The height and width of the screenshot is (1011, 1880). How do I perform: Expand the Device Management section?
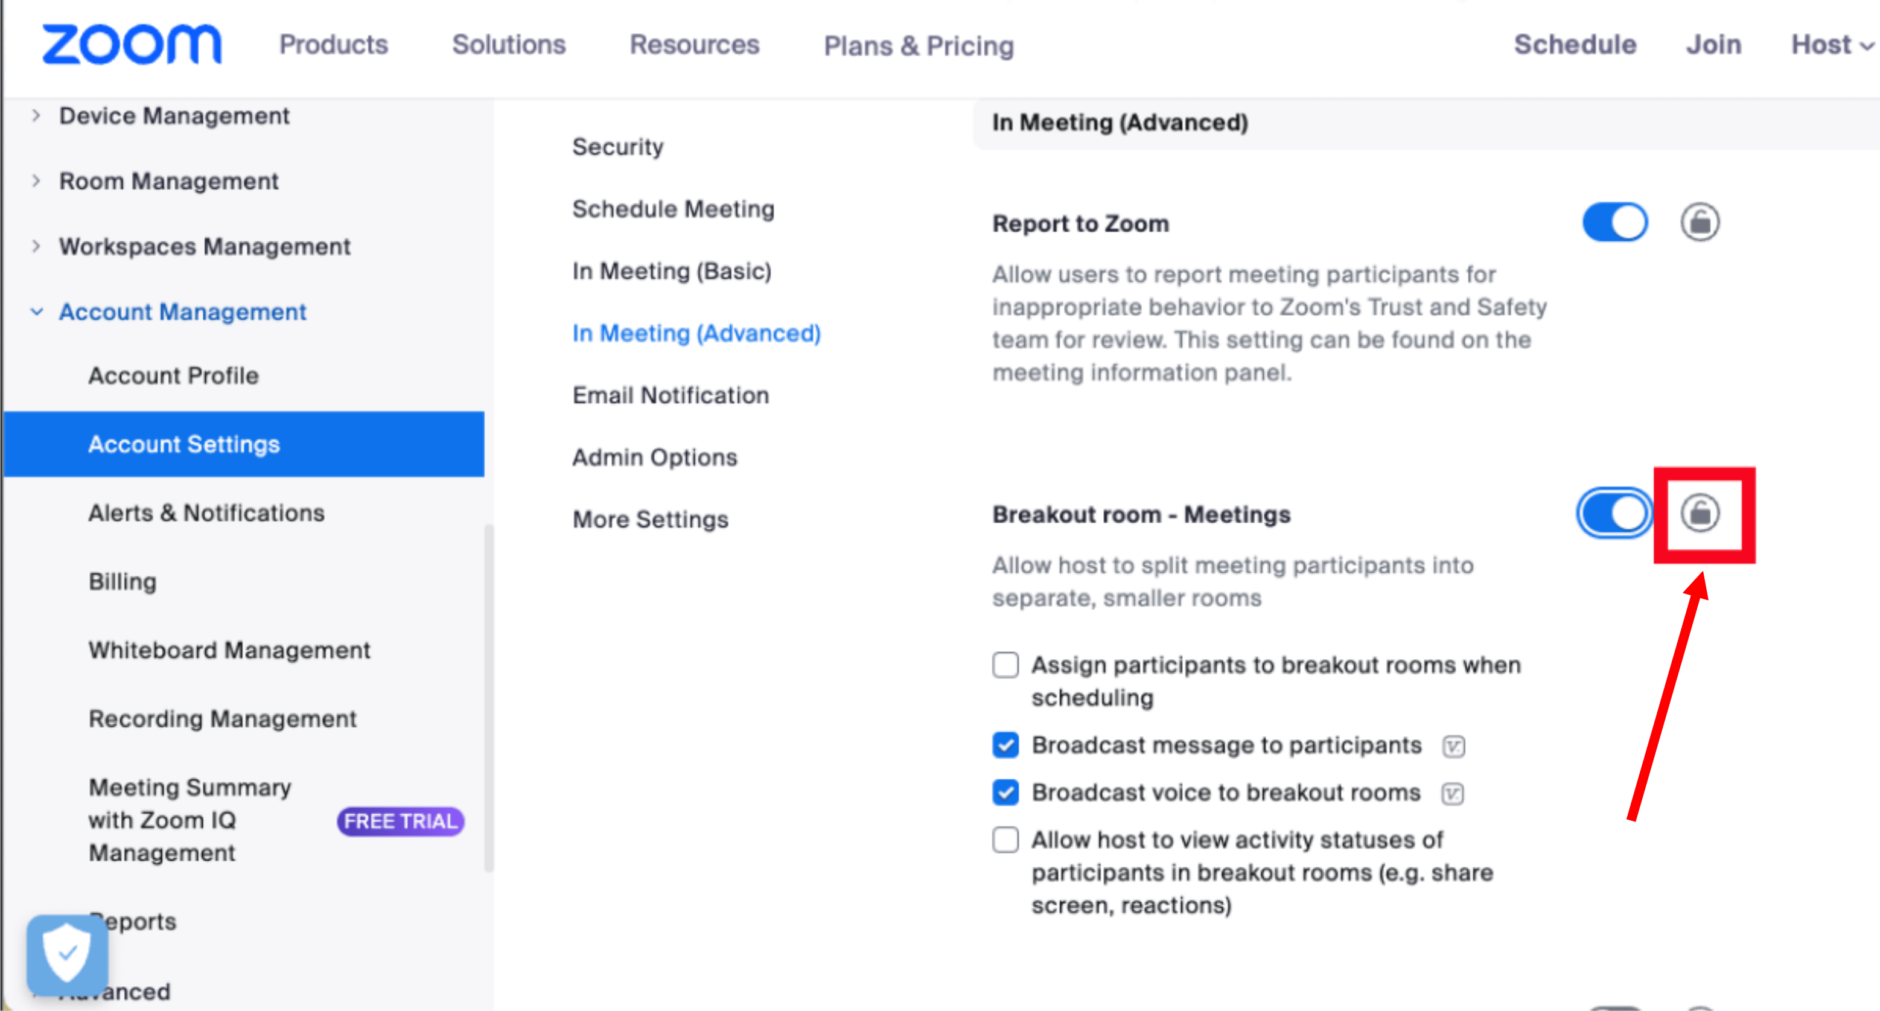pos(35,115)
